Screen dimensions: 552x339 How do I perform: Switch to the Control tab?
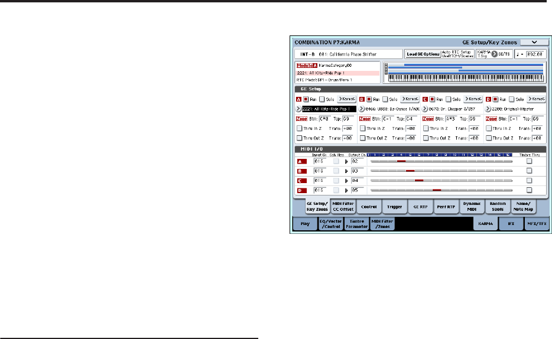369,207
